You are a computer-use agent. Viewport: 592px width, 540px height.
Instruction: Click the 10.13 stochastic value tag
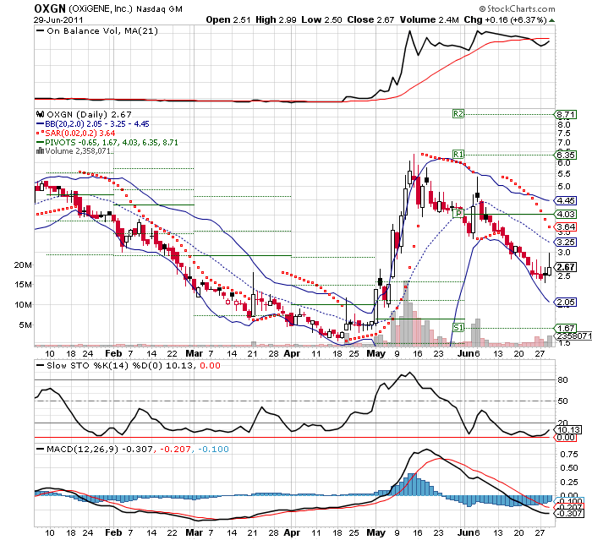pyautogui.click(x=568, y=430)
